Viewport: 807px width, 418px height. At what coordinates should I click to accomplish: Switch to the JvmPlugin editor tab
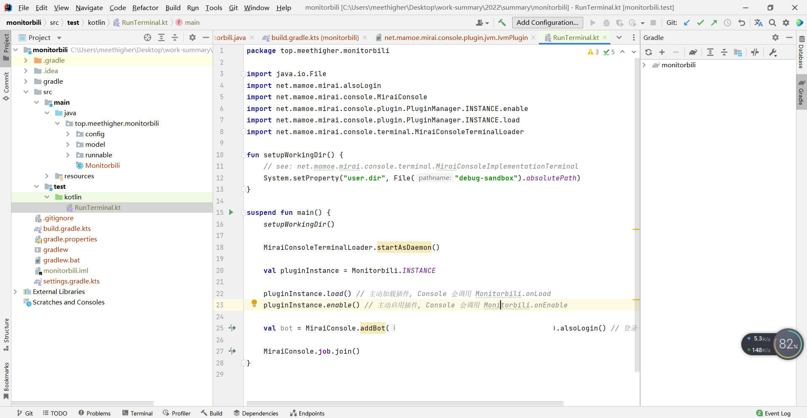click(456, 37)
